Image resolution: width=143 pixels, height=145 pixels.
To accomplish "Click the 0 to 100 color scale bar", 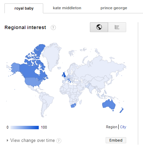I will click(24, 128).
